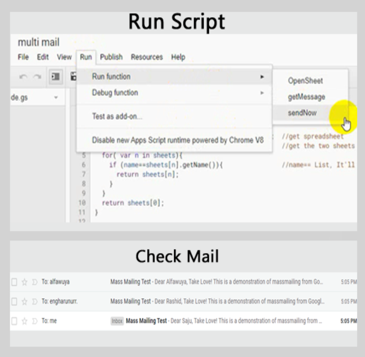Open the Mass Mailing Test email to Saju
The image size is (365, 357).
pos(219,321)
